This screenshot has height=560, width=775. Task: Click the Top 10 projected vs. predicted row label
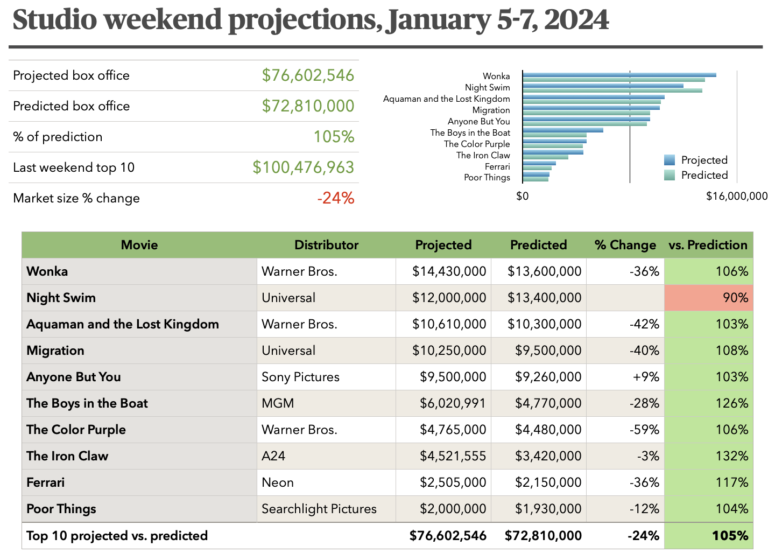pos(117,536)
